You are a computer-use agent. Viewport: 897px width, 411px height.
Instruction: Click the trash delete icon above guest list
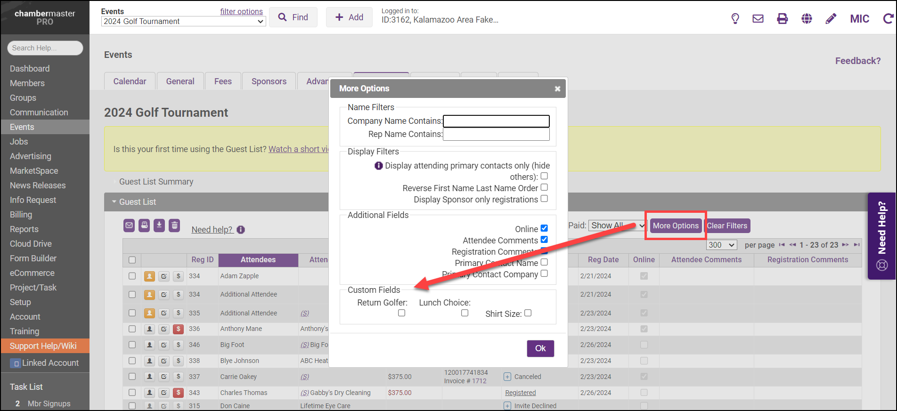pyautogui.click(x=175, y=226)
